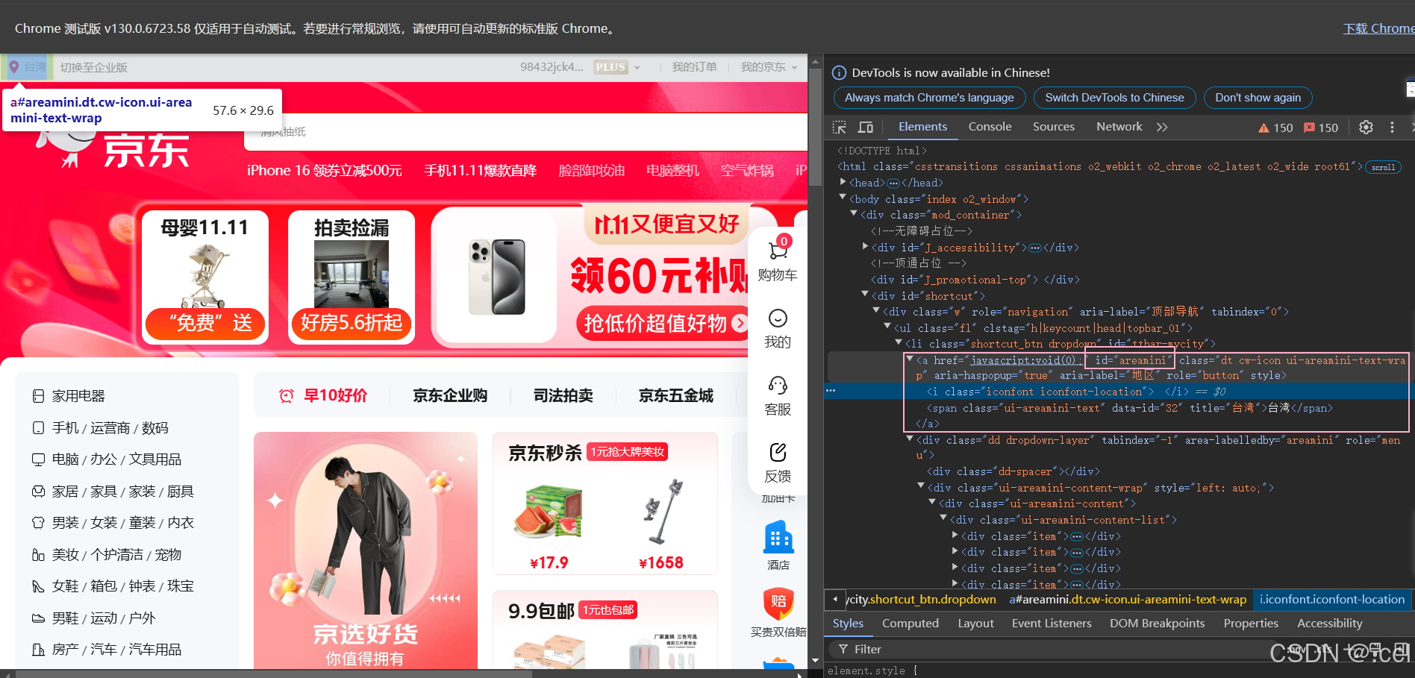Collapse the ul class fl node
Viewport: 1415px width, 678px height.
point(888,327)
